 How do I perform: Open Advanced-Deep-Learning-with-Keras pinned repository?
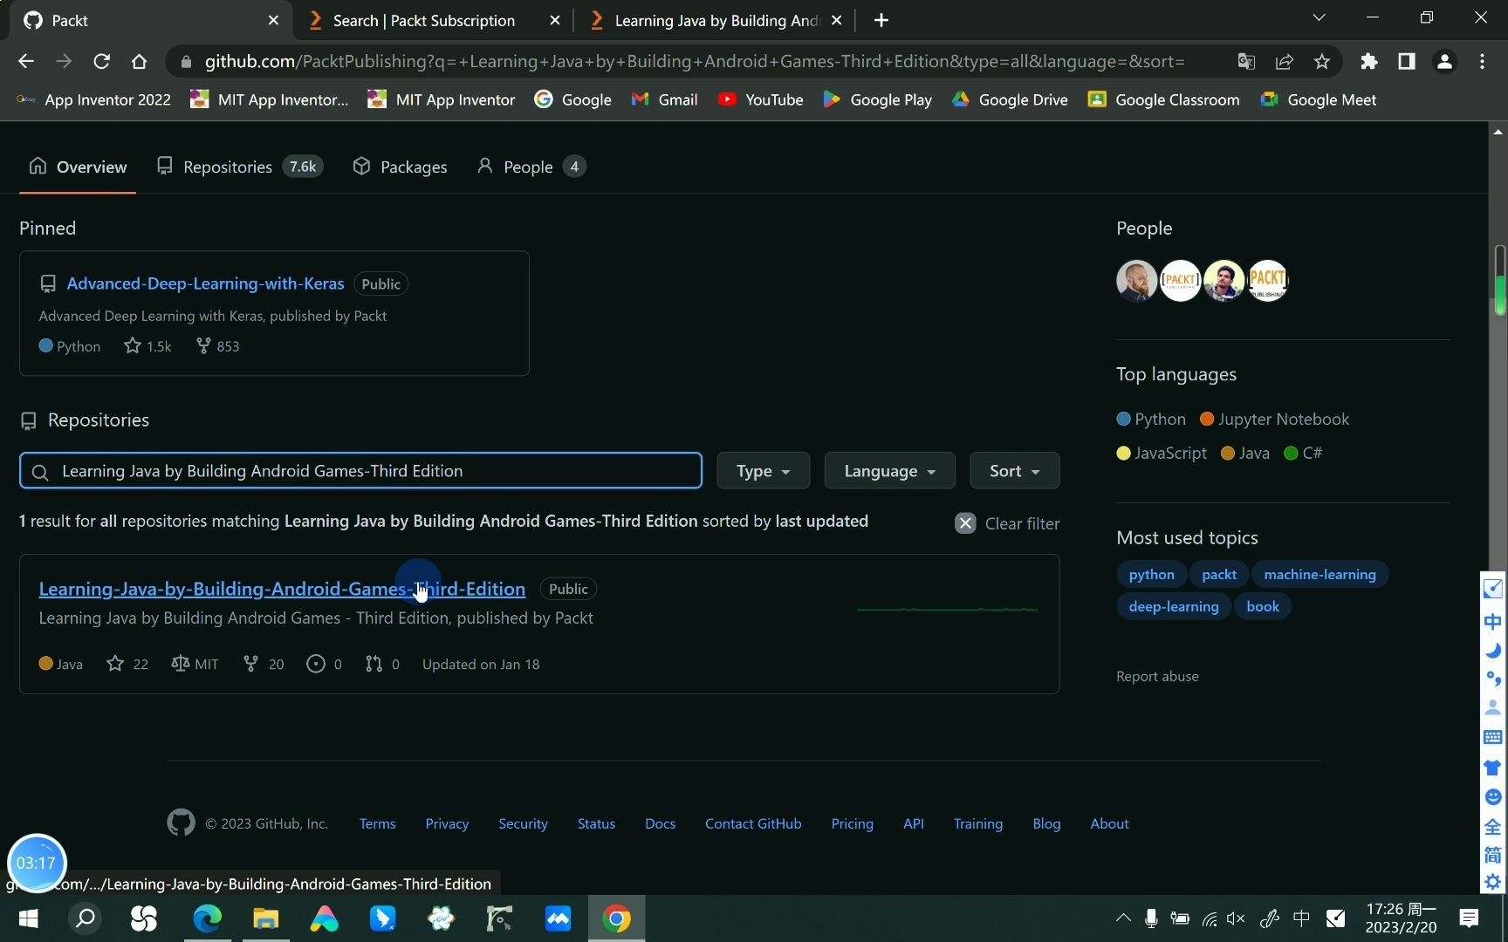point(205,283)
